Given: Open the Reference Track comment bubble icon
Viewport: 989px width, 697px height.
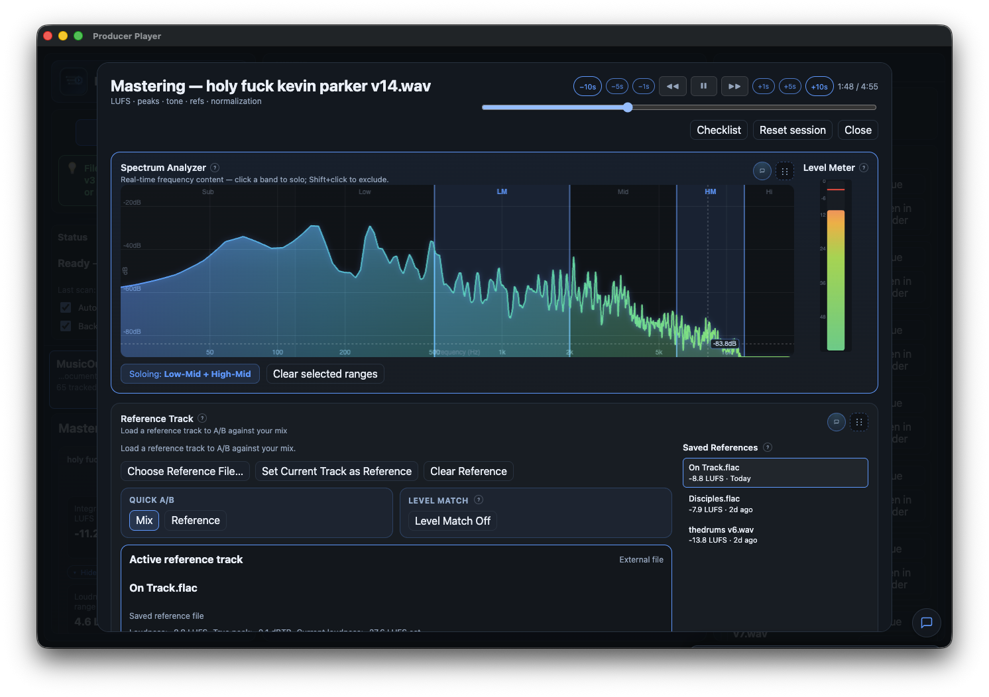Looking at the screenshot, I should point(837,422).
